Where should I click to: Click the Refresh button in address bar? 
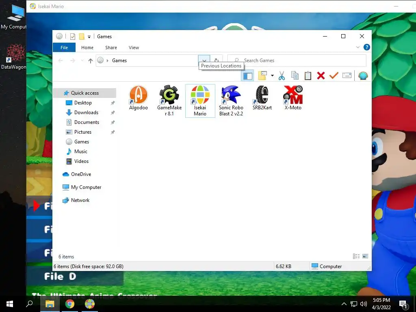click(217, 61)
